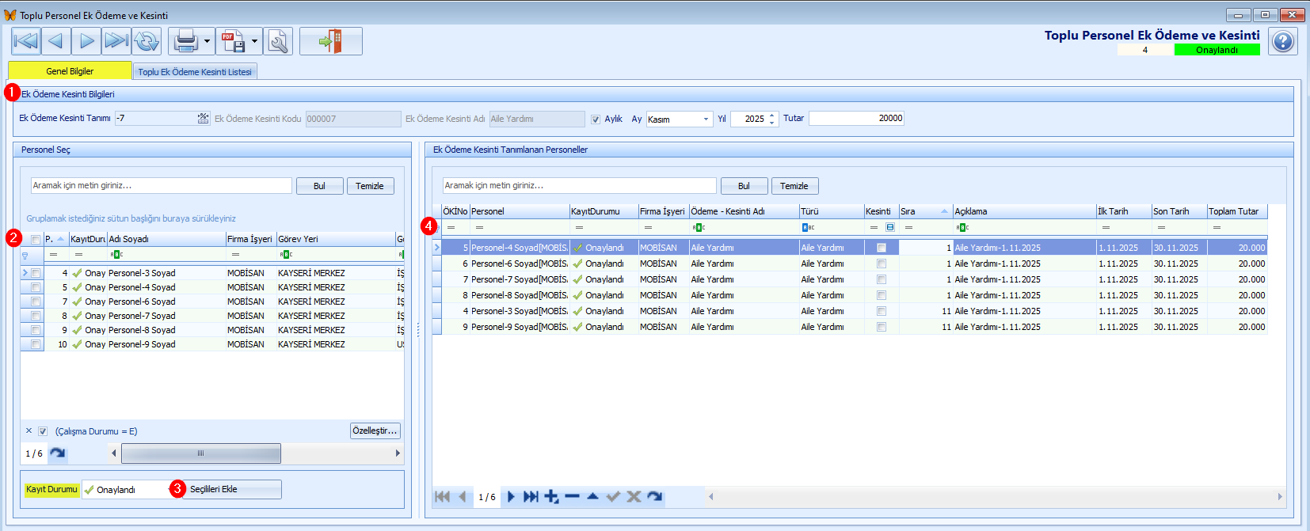The width and height of the screenshot is (1310, 531).
Task: Switch to Toplu Ek Ödeme Kesinti Listesi tab
Action: (194, 72)
